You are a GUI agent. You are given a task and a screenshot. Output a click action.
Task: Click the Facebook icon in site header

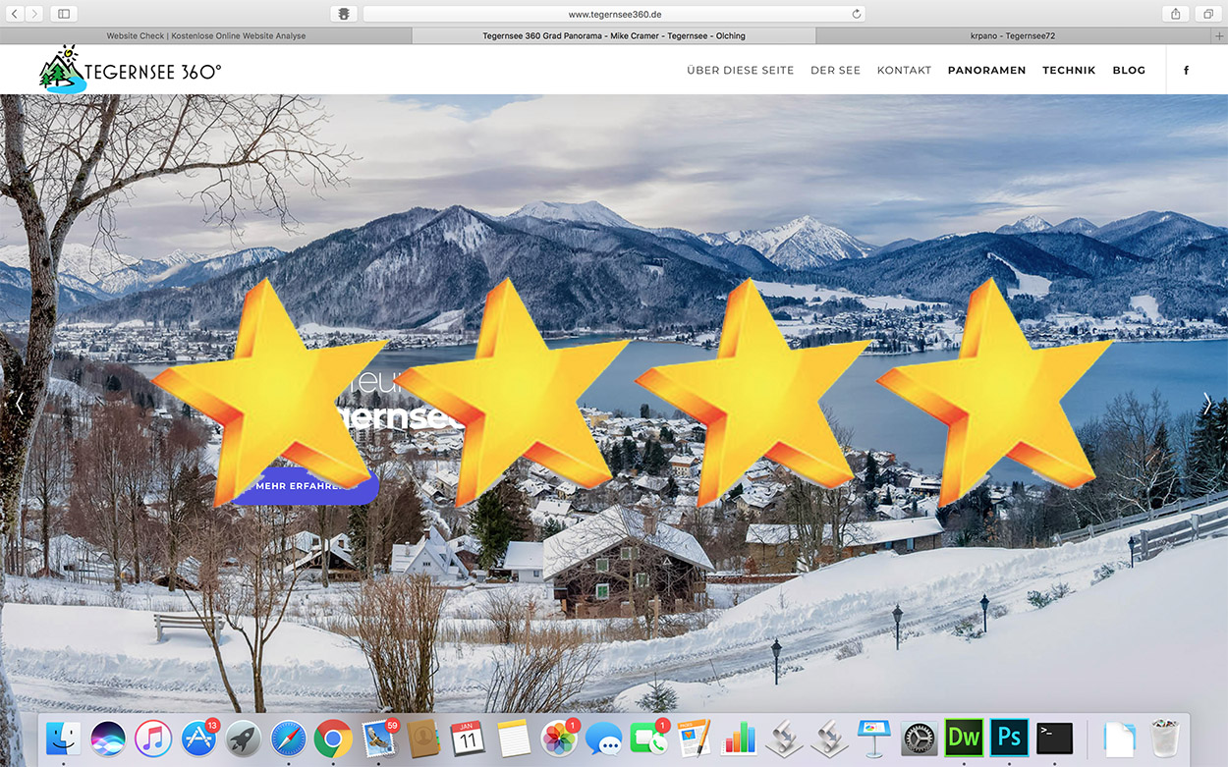click(1186, 70)
